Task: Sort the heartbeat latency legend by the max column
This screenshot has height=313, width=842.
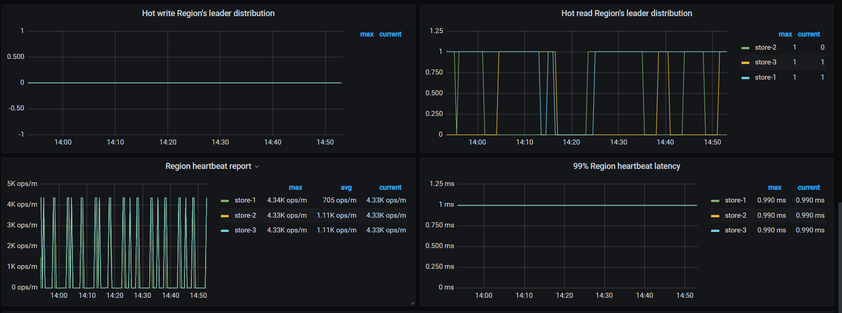Action: [x=774, y=187]
